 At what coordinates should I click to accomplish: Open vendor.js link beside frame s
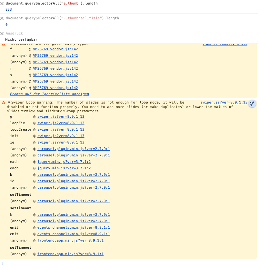tap(55, 75)
